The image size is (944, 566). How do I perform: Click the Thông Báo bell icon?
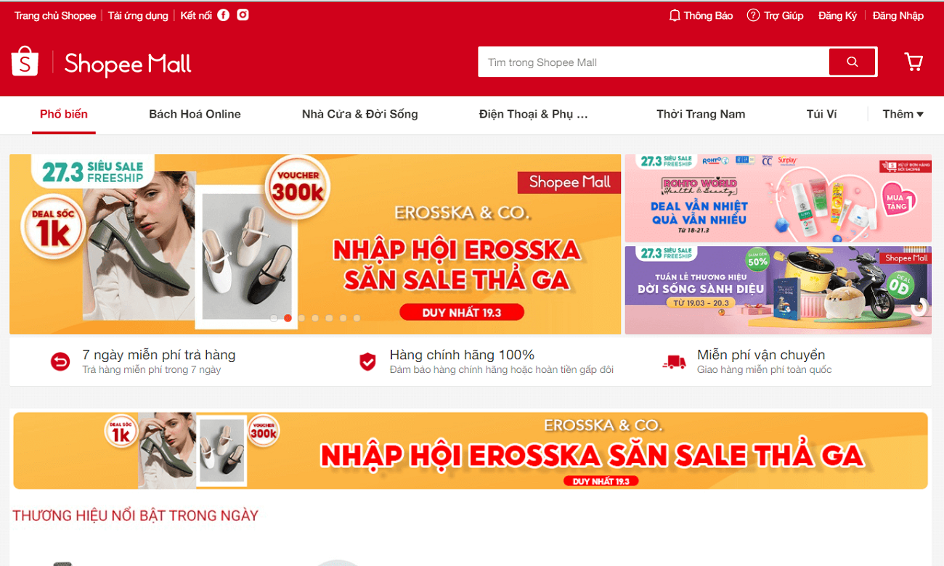[675, 15]
